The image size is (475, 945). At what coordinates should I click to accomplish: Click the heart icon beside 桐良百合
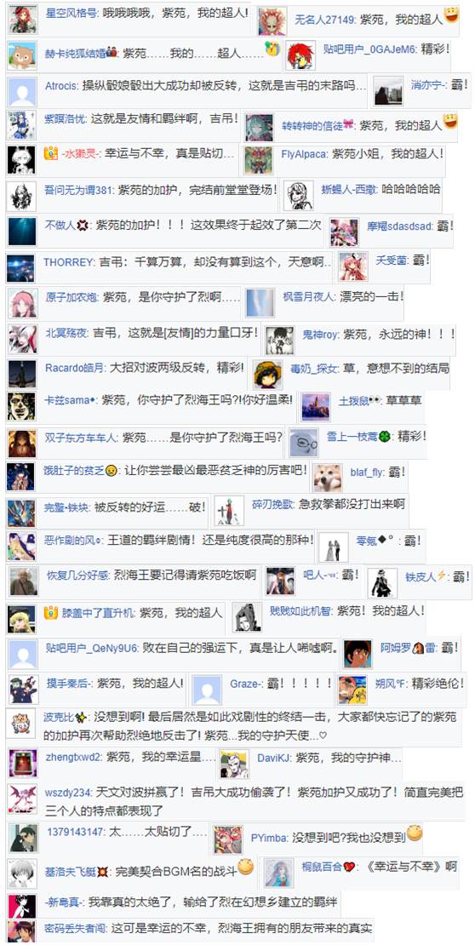click(350, 868)
